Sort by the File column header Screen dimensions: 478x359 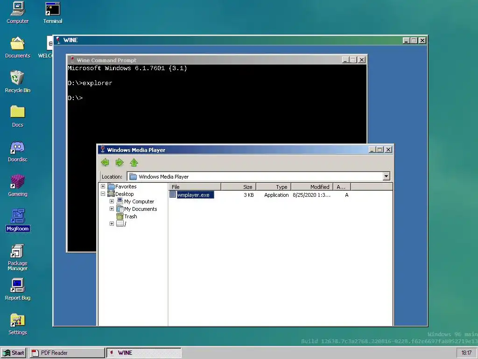point(195,187)
